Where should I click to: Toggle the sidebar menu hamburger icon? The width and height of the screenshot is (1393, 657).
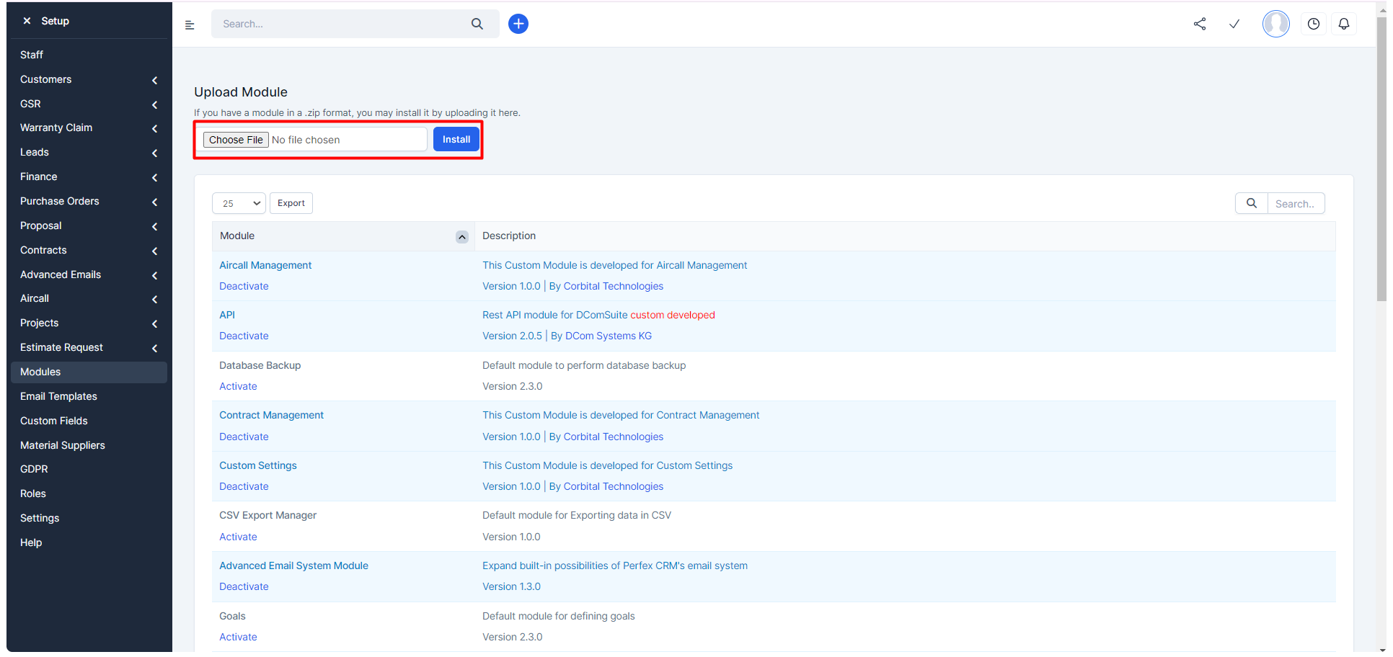190,25
